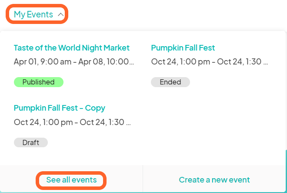Open the My Events menu label
Viewport: 287px width, 193px height.
coord(33,14)
